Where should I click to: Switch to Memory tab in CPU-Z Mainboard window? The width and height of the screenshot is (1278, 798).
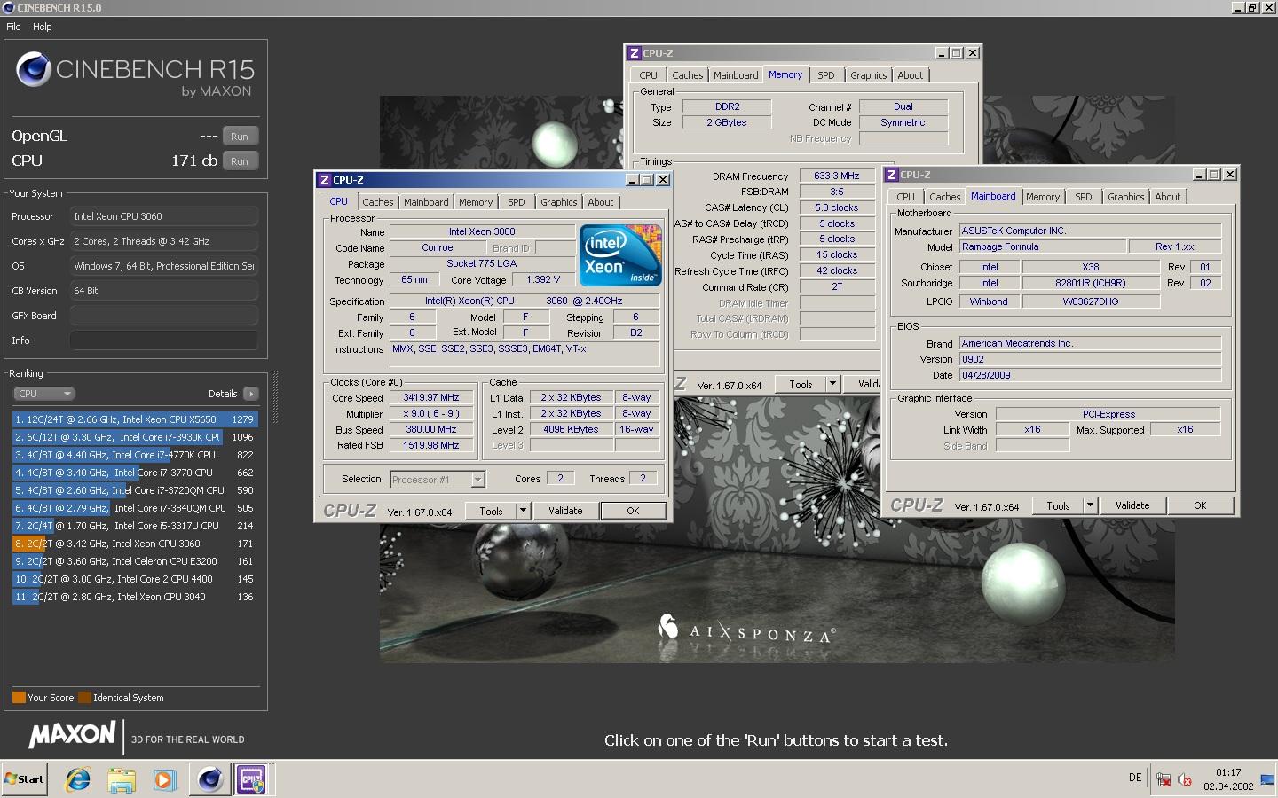pos(1043,197)
